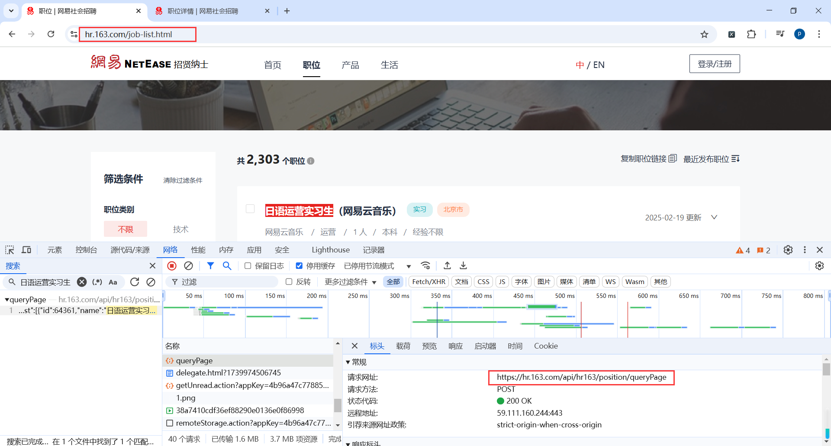The image size is (831, 446).
Task: Open DevTools settings gear
Action: click(788, 250)
